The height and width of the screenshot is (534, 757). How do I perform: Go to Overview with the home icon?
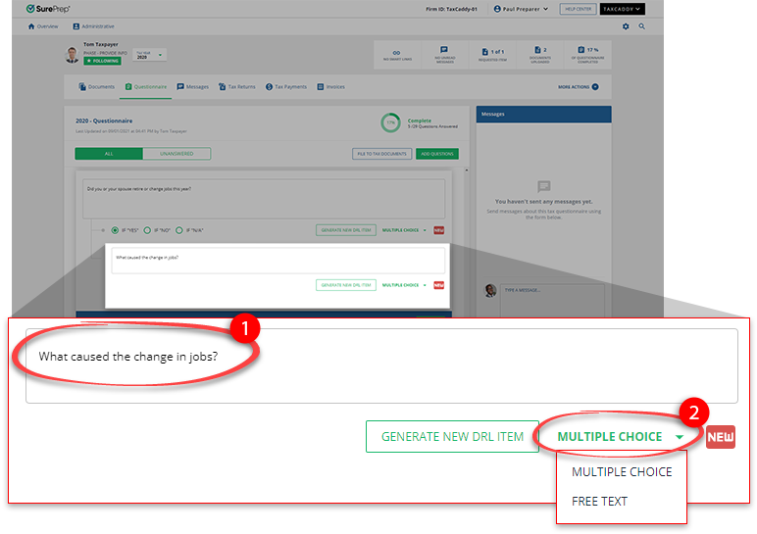coord(31,26)
